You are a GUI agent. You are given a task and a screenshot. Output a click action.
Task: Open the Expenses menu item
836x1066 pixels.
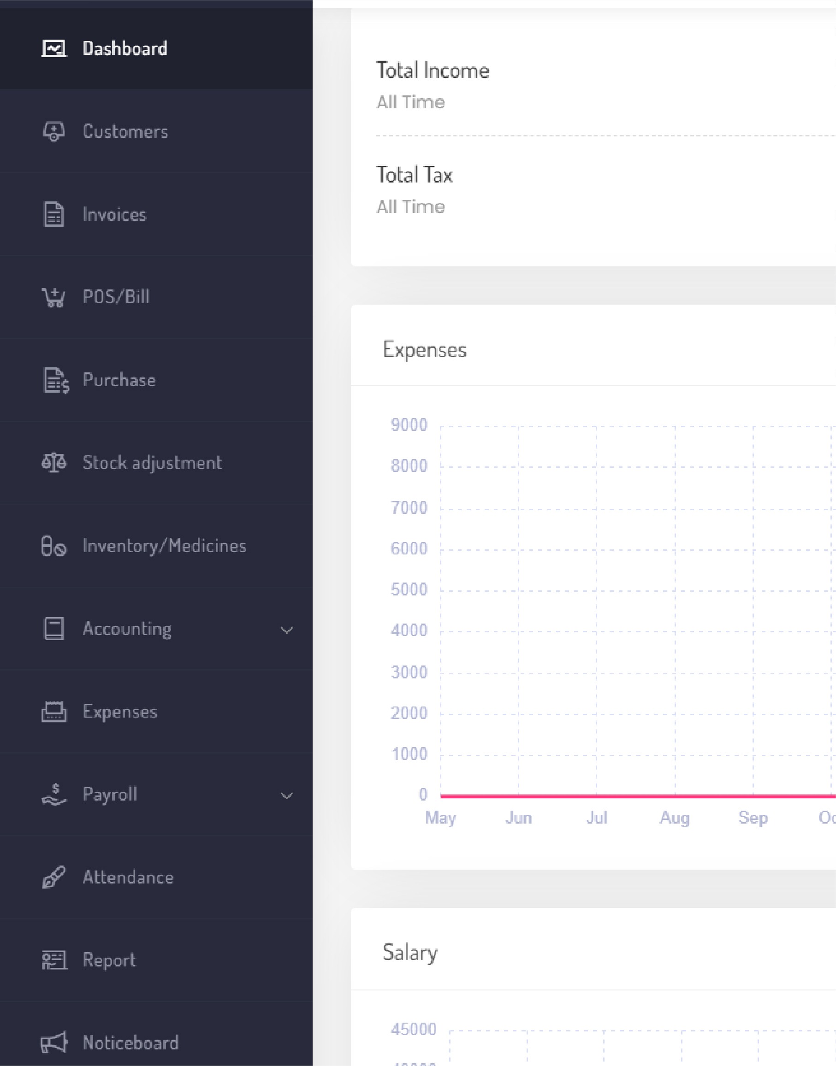click(120, 712)
